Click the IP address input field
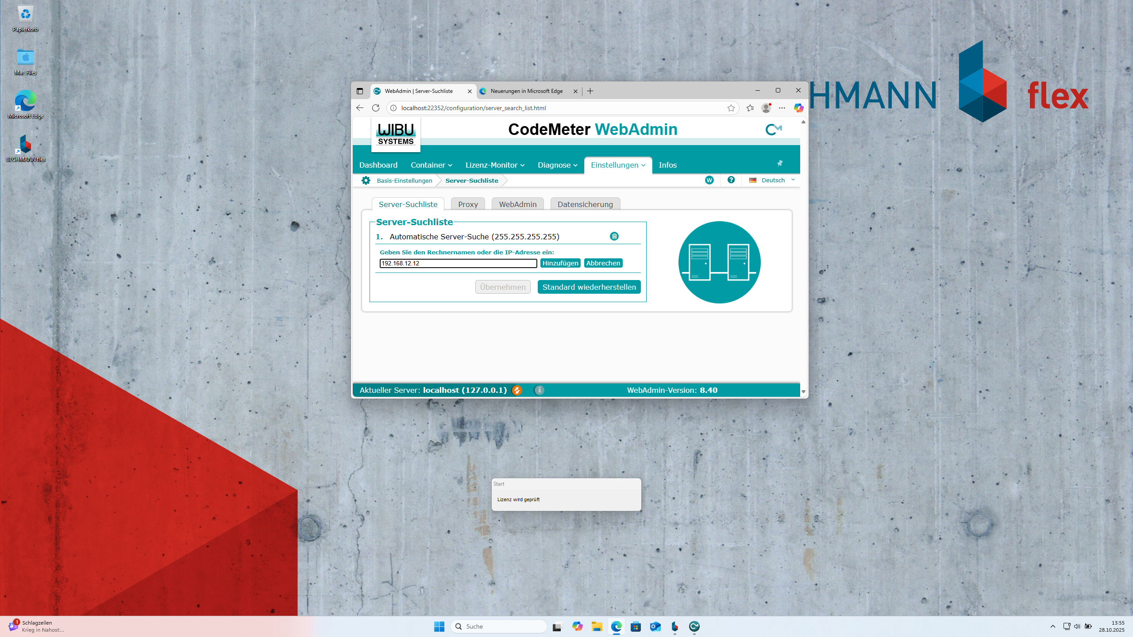Image resolution: width=1133 pixels, height=637 pixels. point(458,263)
